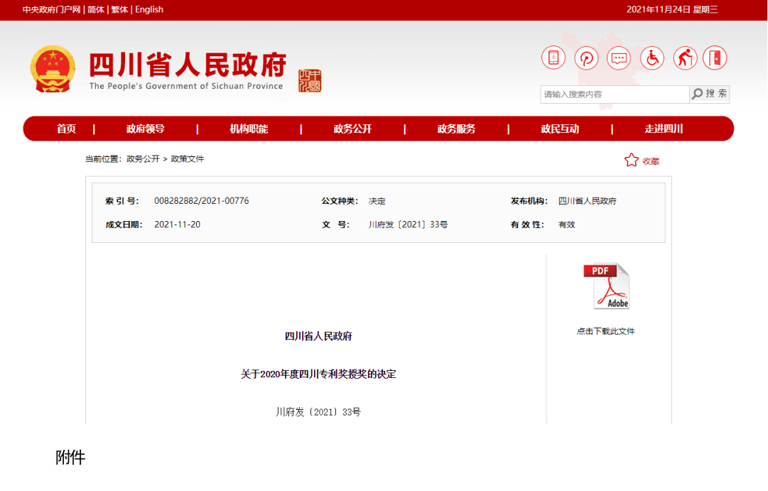Switch to 简体 Chinese
The image size is (768, 491).
(96, 9)
